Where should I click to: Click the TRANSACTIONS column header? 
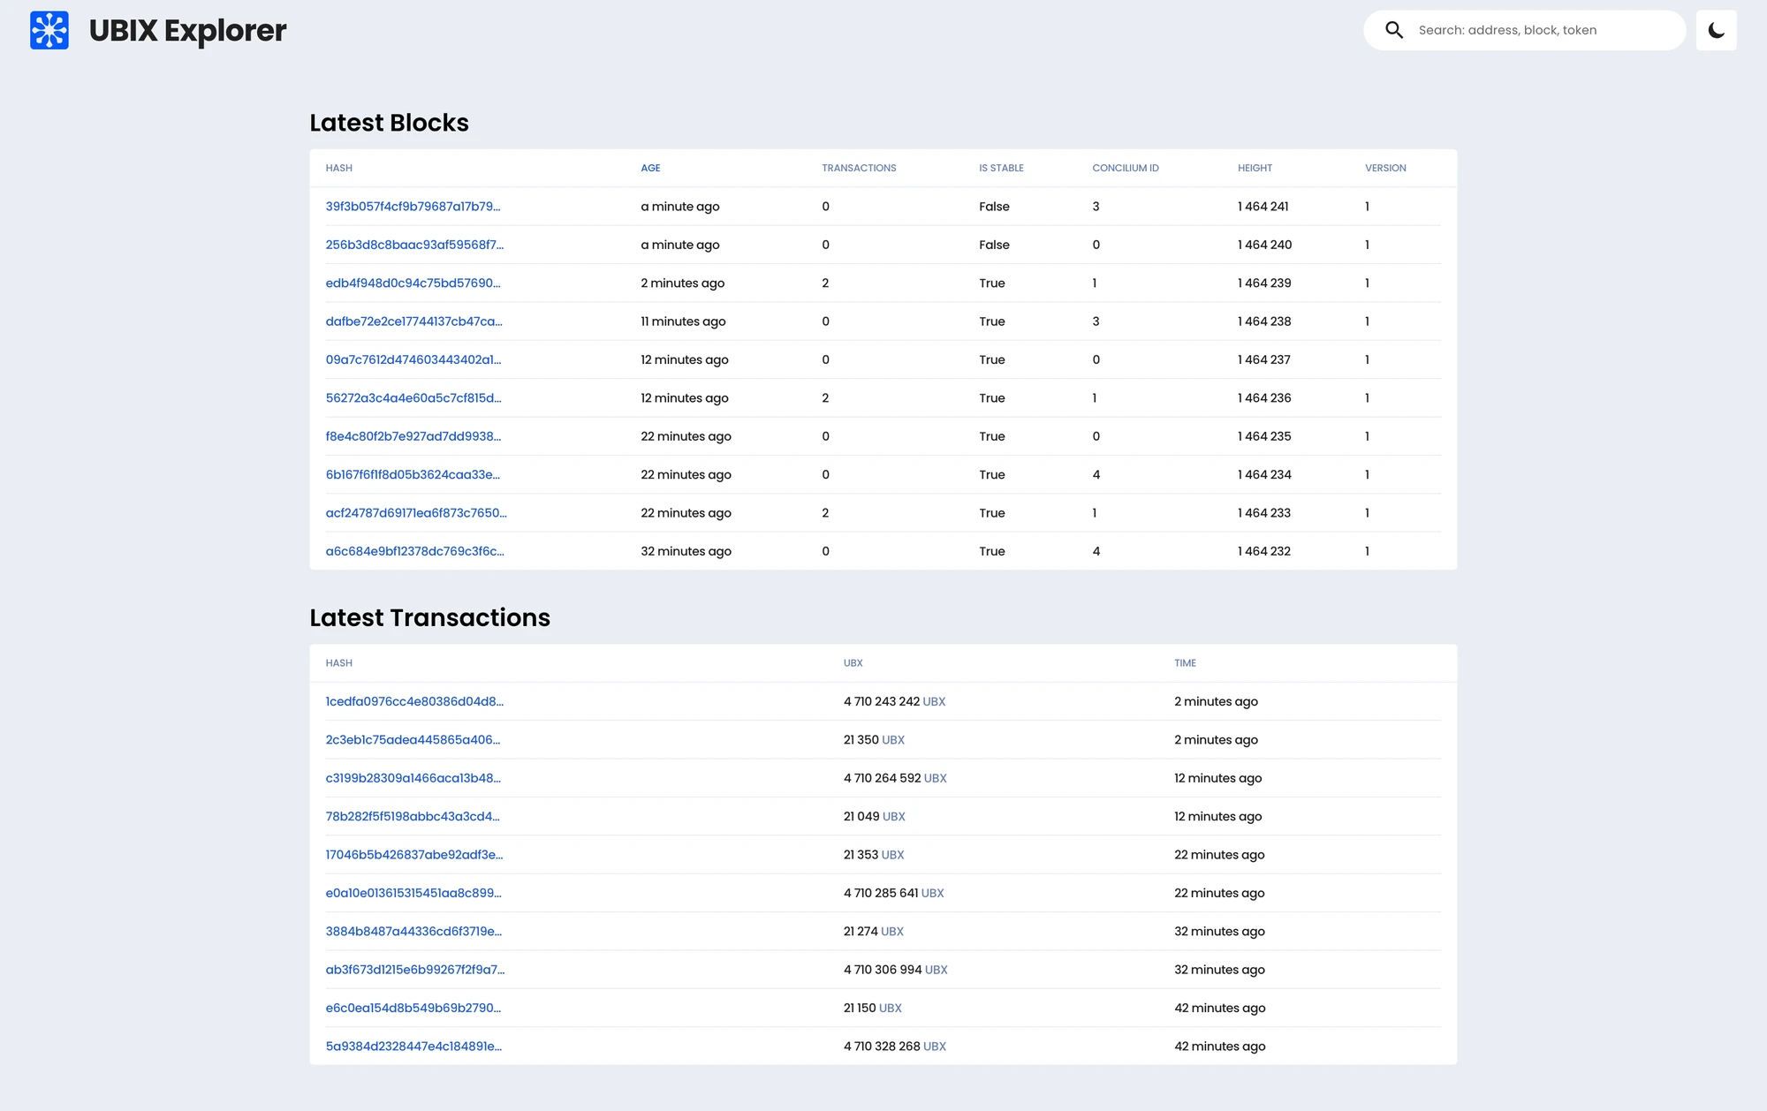pyautogui.click(x=859, y=168)
